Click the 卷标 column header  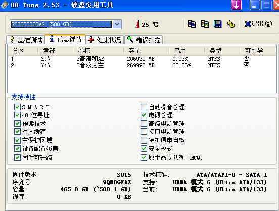coord(99,51)
